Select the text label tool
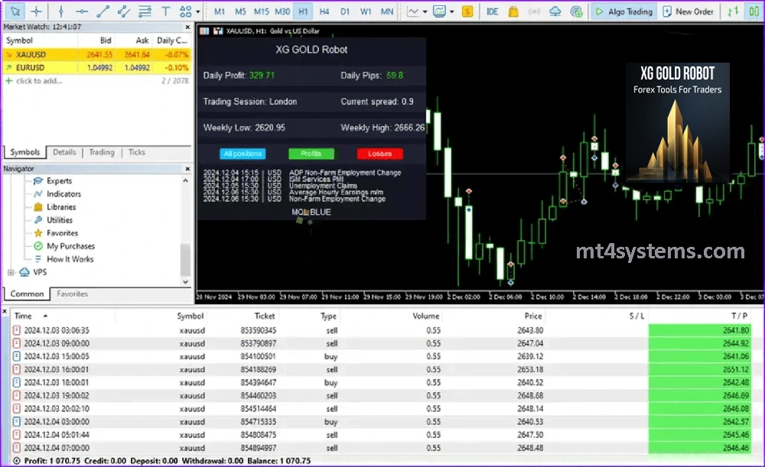The image size is (765, 467). tap(165, 11)
